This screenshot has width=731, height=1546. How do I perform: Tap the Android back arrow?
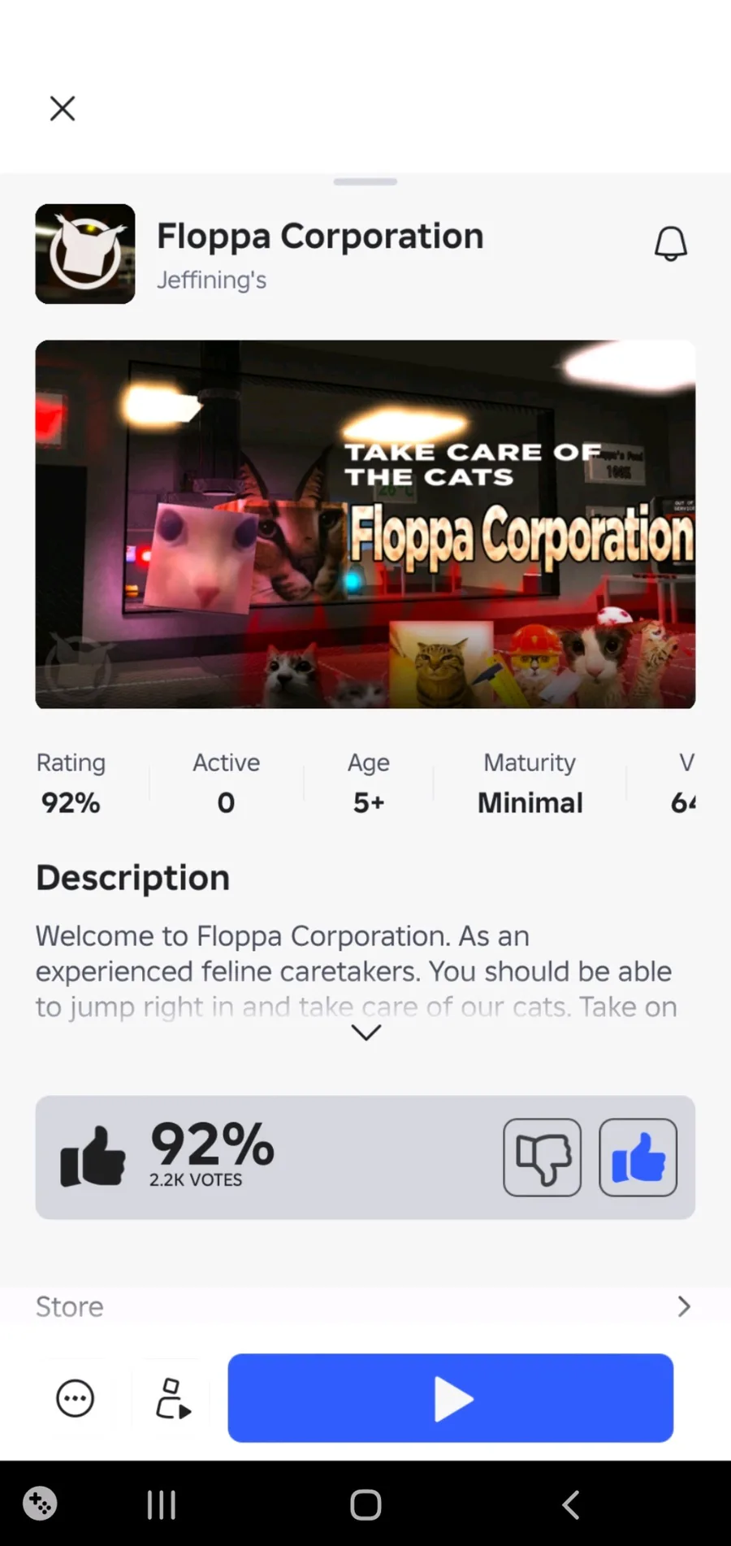571,1505
